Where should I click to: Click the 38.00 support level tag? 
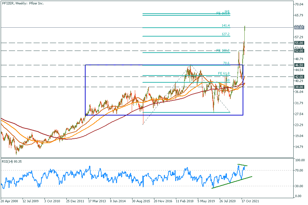[x=299, y=87]
